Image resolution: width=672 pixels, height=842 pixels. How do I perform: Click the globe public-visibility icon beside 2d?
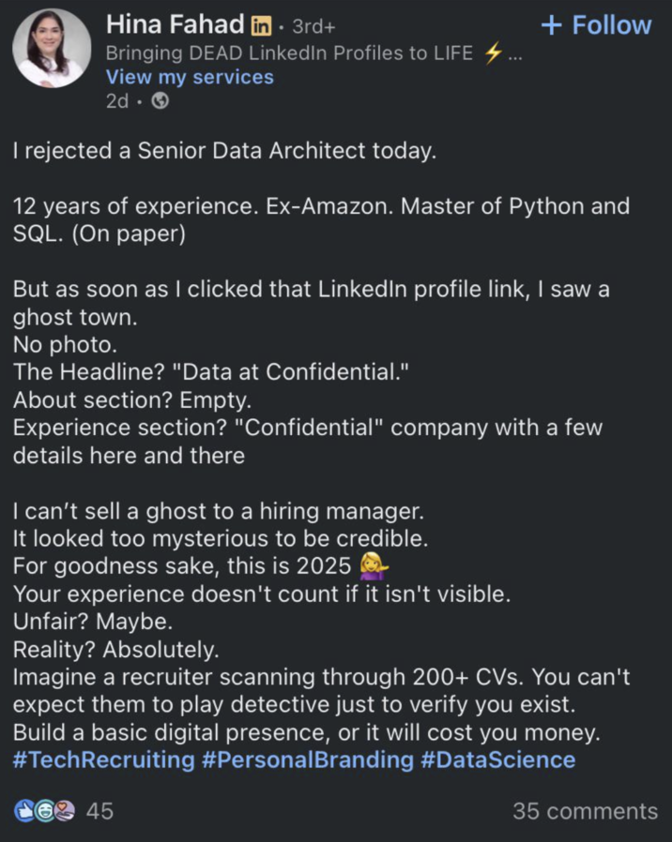click(x=158, y=100)
